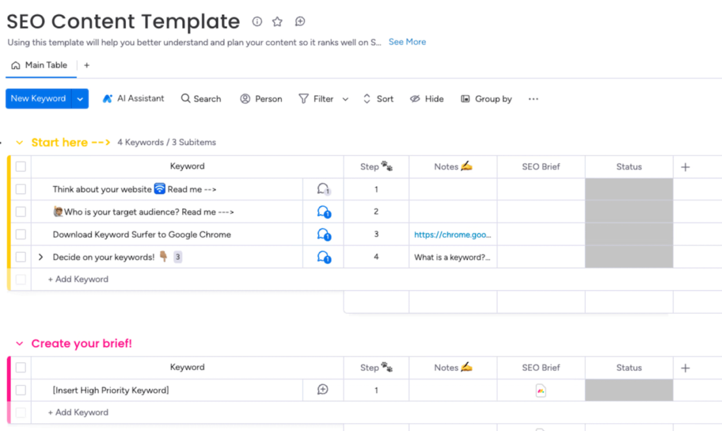Open the AI Assistant tool

pyautogui.click(x=133, y=99)
